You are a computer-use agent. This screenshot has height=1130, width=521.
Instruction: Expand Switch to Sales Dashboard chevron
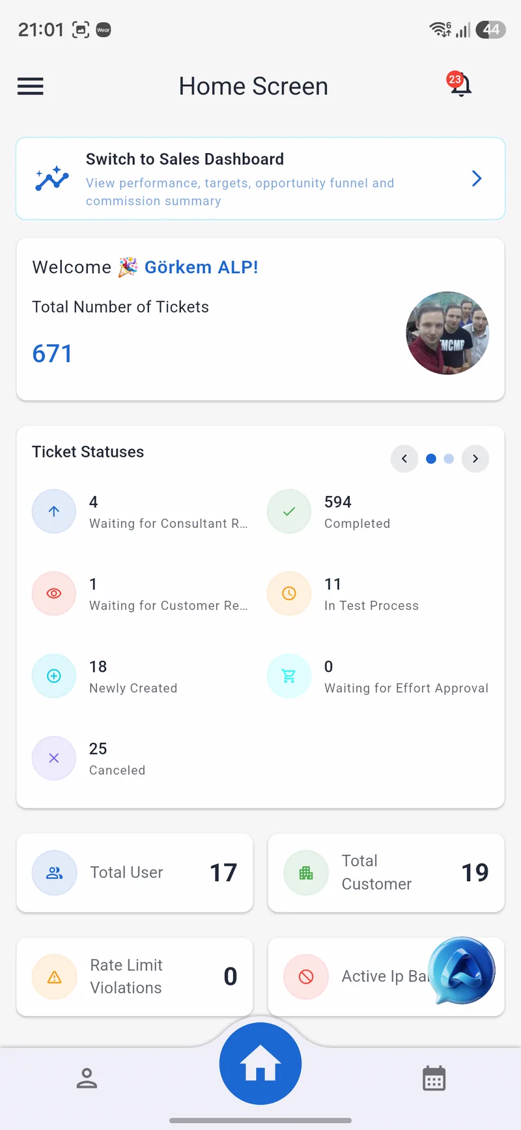(x=477, y=179)
